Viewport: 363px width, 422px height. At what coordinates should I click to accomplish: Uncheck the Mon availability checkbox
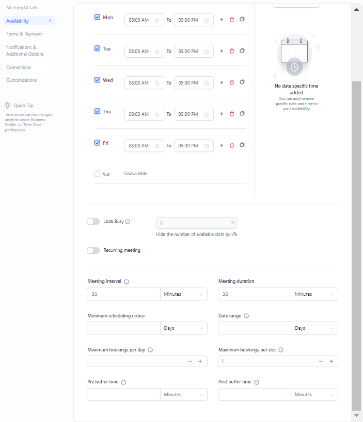[97, 17]
